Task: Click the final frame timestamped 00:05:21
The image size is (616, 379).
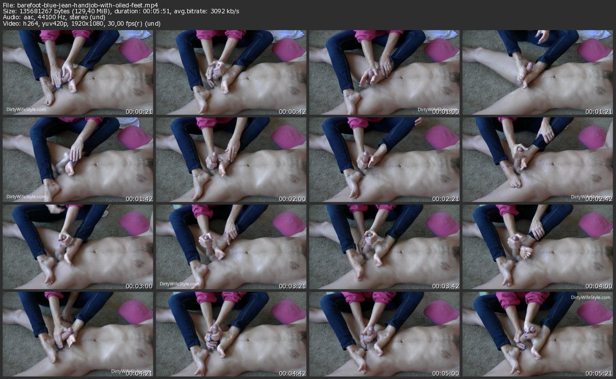Action: 538,334
